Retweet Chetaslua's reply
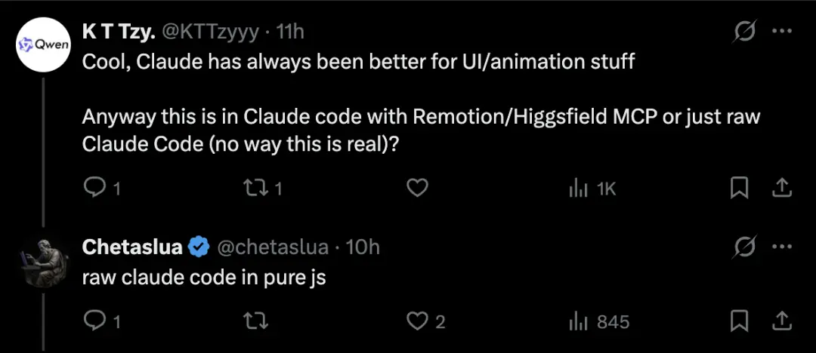 point(255,322)
